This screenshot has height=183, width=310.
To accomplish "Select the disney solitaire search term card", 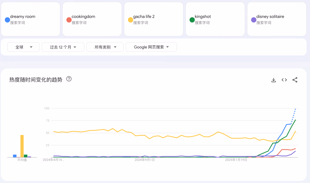I will pos(277,19).
